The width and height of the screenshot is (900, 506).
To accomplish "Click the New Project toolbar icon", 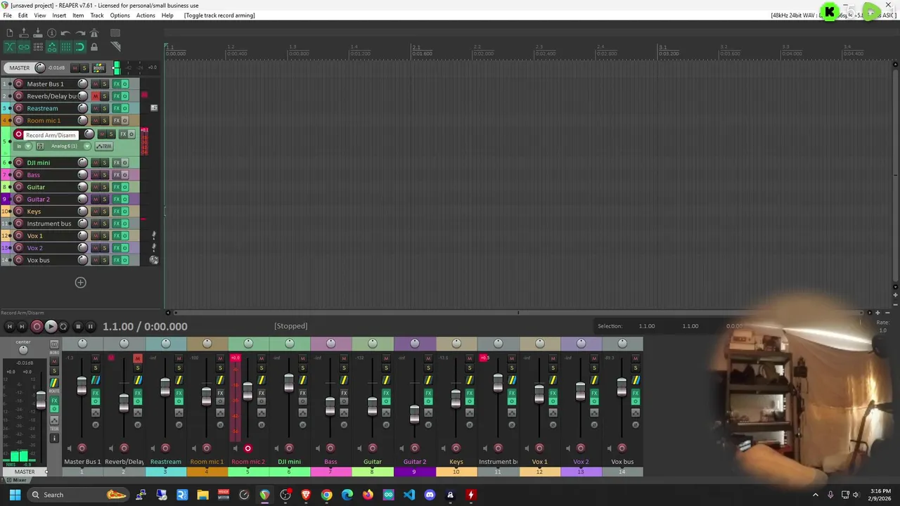I will [9, 33].
